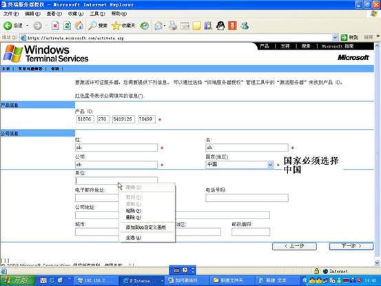Click the yellow note toolbar icon
The height and width of the screenshot is (286, 381).
click(x=196, y=25)
